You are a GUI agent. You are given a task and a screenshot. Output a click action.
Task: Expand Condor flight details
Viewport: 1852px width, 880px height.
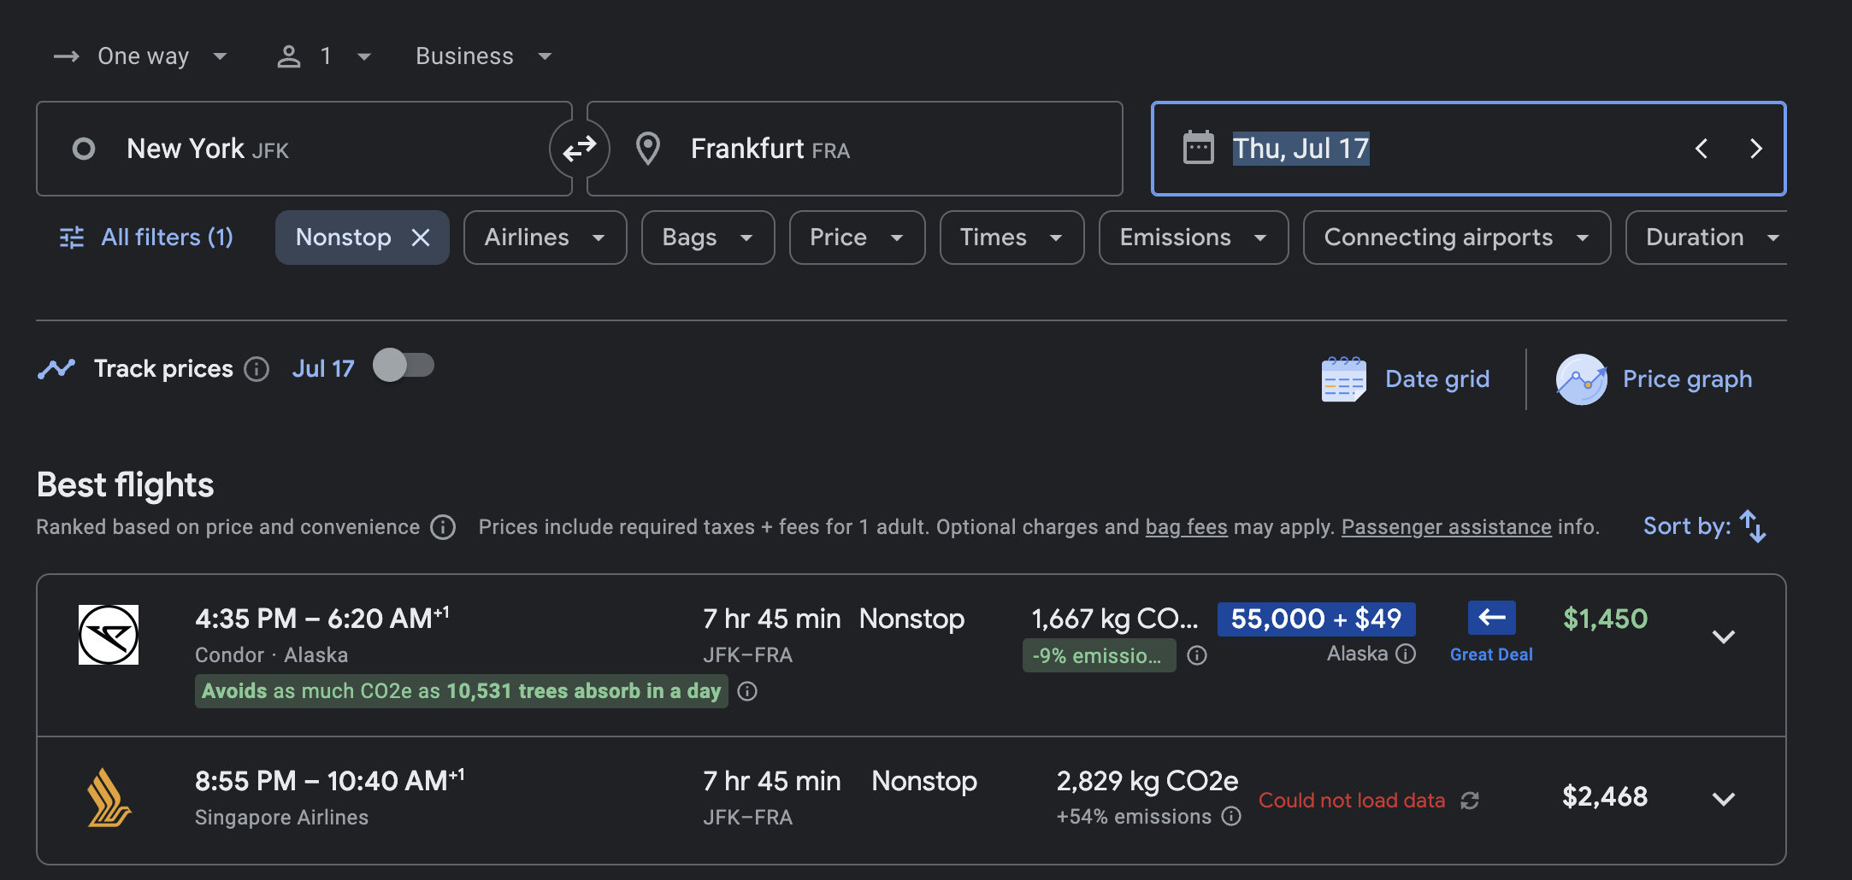click(x=1724, y=637)
